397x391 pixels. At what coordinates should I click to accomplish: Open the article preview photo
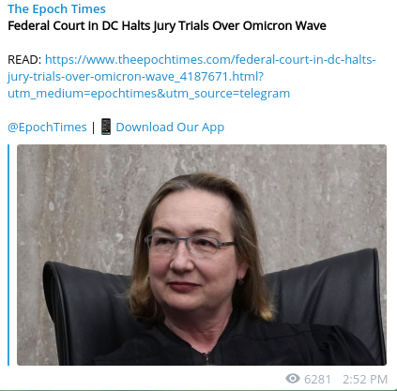click(x=202, y=255)
